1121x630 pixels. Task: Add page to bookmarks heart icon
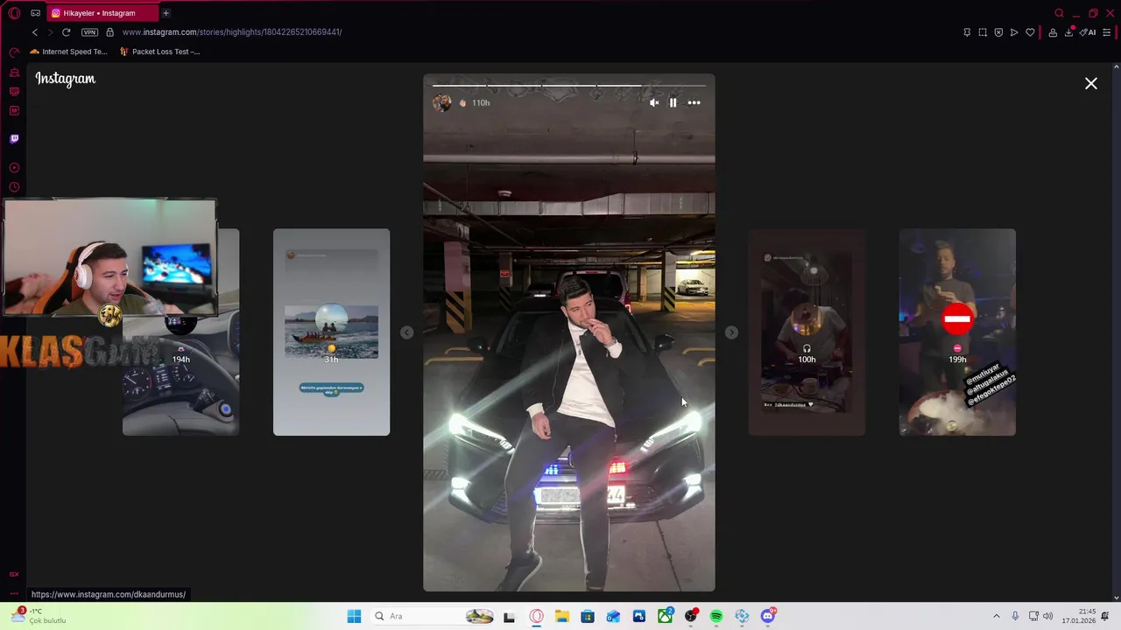(1030, 32)
